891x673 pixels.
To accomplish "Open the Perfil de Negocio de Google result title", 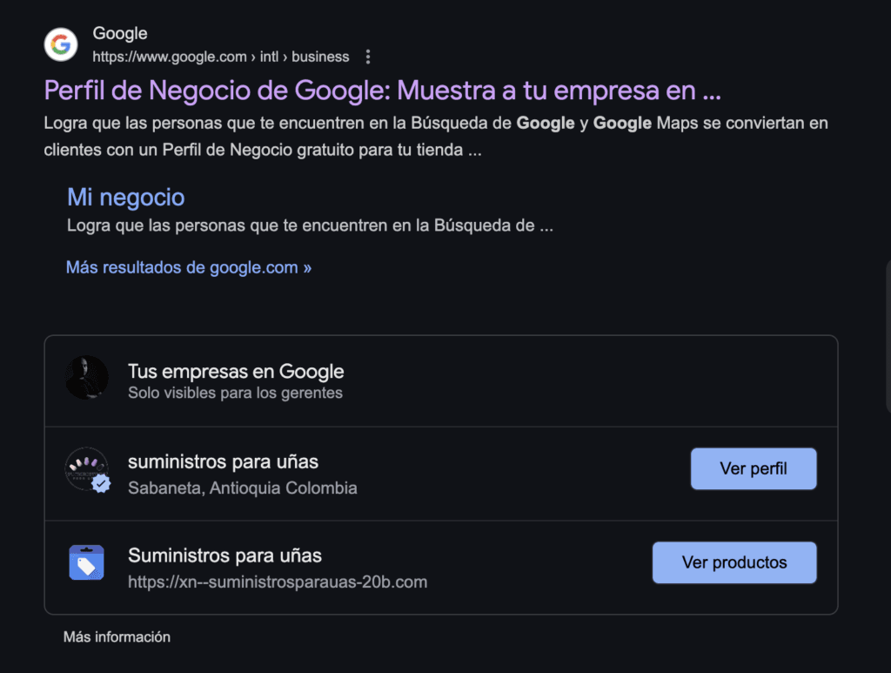I will tap(382, 91).
